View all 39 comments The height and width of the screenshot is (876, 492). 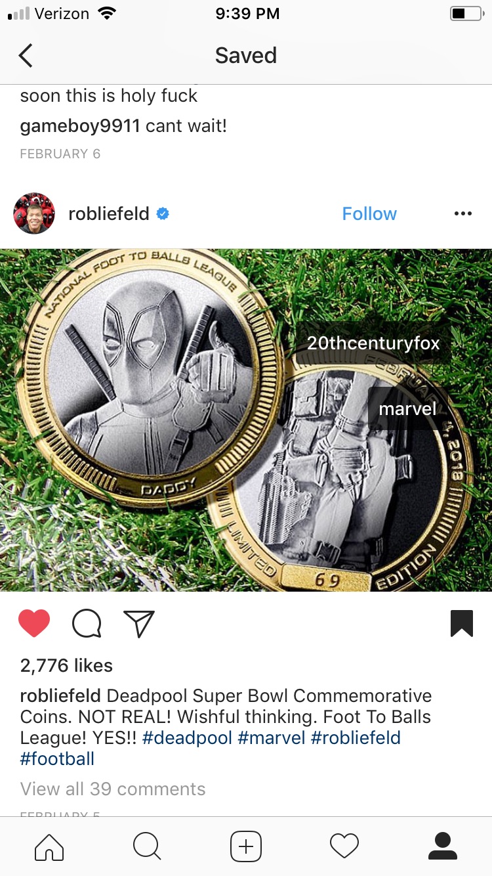pos(113,789)
